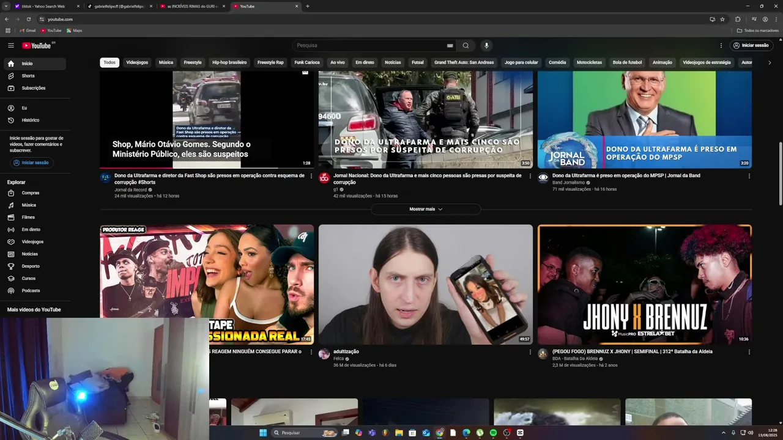Open options menu for Jornal da Band video
Image resolution: width=783 pixels, height=440 pixels.
coord(749,176)
